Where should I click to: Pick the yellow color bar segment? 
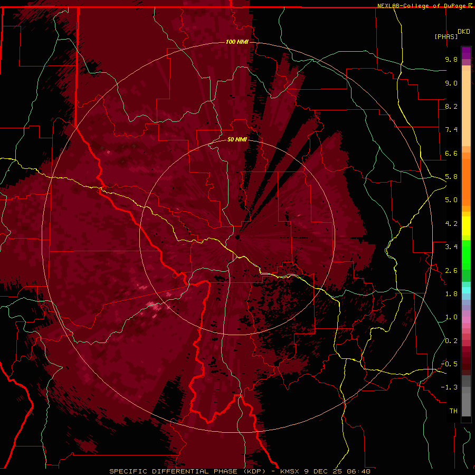[x=466, y=226]
